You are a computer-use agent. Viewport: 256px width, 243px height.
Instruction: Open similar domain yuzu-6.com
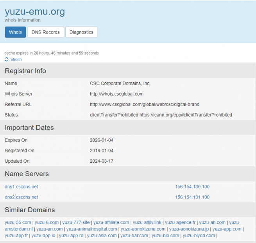[x=47, y=222]
